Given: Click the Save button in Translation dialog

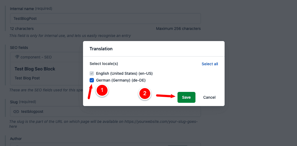Looking at the screenshot, I should [186, 97].
